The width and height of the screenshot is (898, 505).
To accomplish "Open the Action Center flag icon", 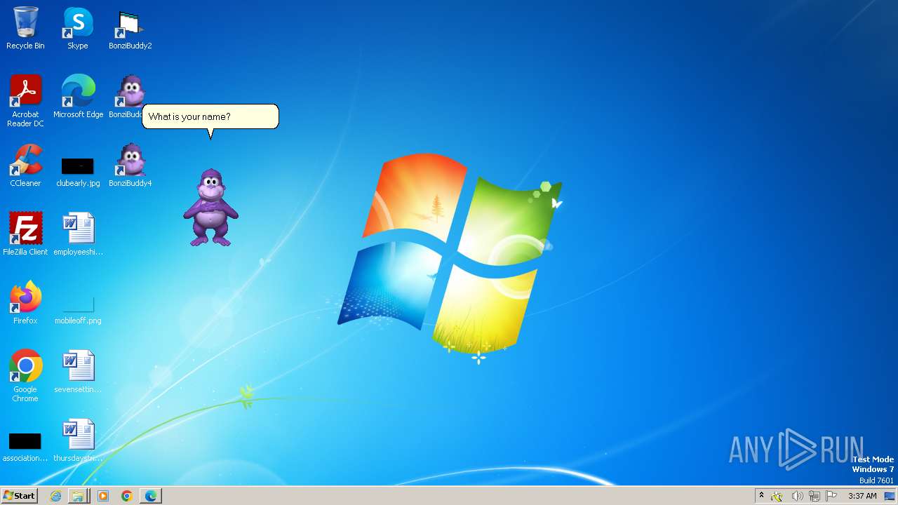I will tap(831, 496).
